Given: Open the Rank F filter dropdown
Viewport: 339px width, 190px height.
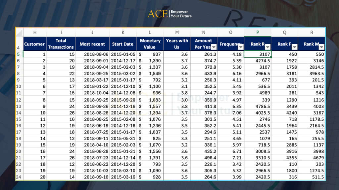Looking at the screenshot, I should click(294, 47).
